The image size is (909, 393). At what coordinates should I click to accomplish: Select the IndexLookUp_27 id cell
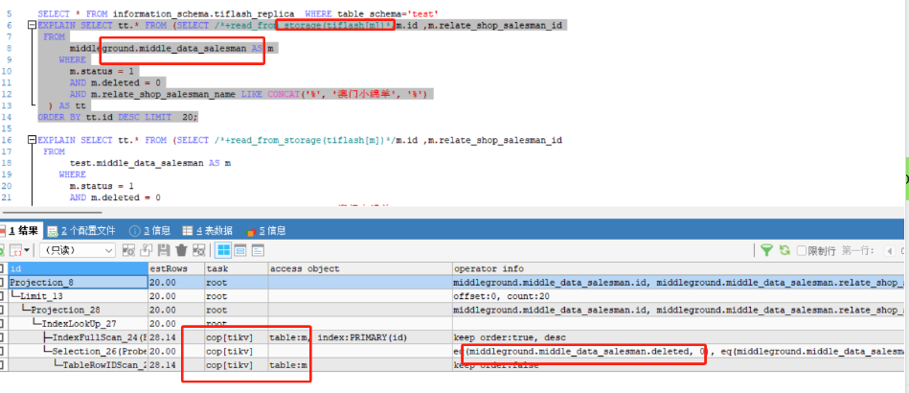point(79,323)
